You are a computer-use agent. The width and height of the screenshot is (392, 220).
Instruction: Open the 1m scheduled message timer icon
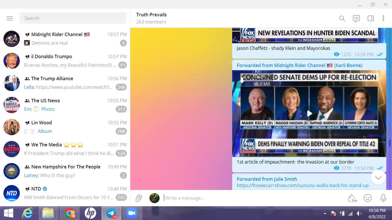pos(352,198)
